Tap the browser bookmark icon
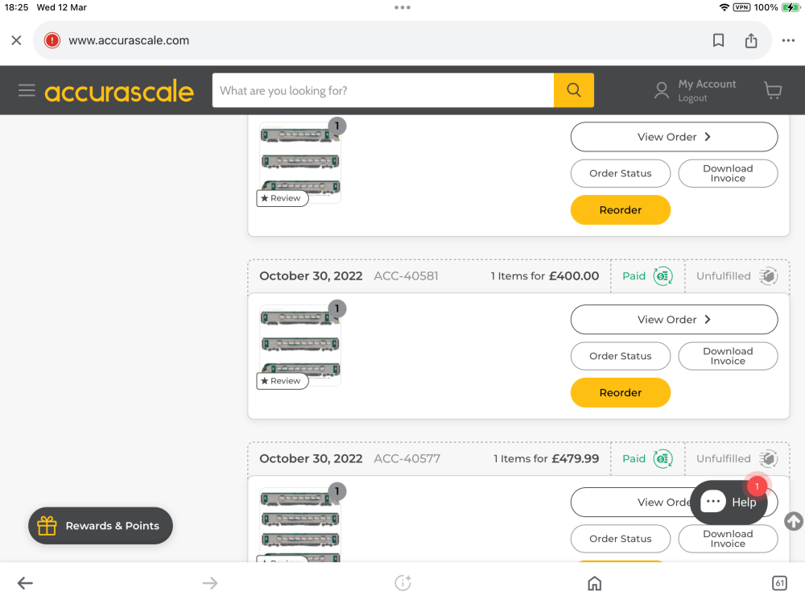 [718, 40]
